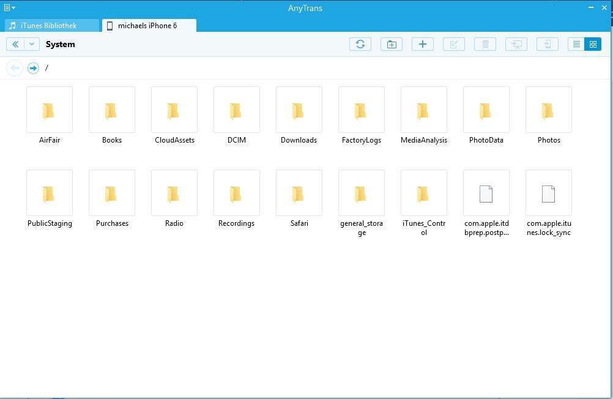This screenshot has width=613, height=399.
Task: Expand the System category dropdown arrow
Action: tap(32, 44)
